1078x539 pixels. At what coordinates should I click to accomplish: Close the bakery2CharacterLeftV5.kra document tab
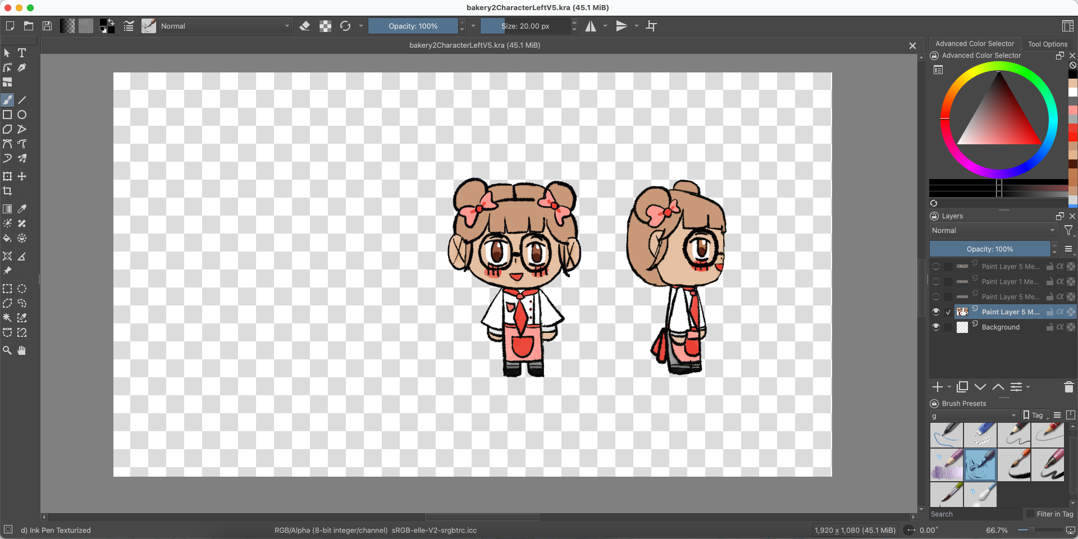(912, 45)
